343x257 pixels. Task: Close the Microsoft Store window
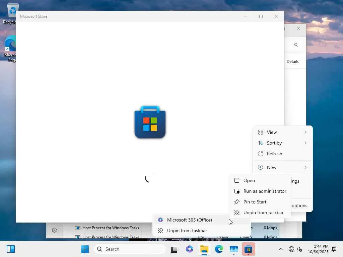tap(276, 16)
